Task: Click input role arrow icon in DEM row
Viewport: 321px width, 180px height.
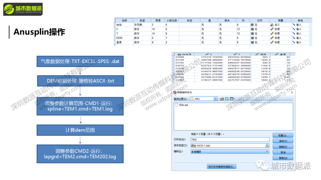Action: click(x=294, y=38)
